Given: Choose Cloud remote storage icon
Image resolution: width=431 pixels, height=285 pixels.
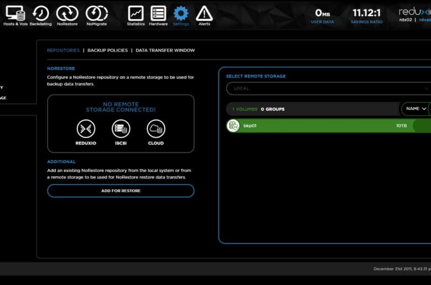Looking at the screenshot, I should (156, 129).
